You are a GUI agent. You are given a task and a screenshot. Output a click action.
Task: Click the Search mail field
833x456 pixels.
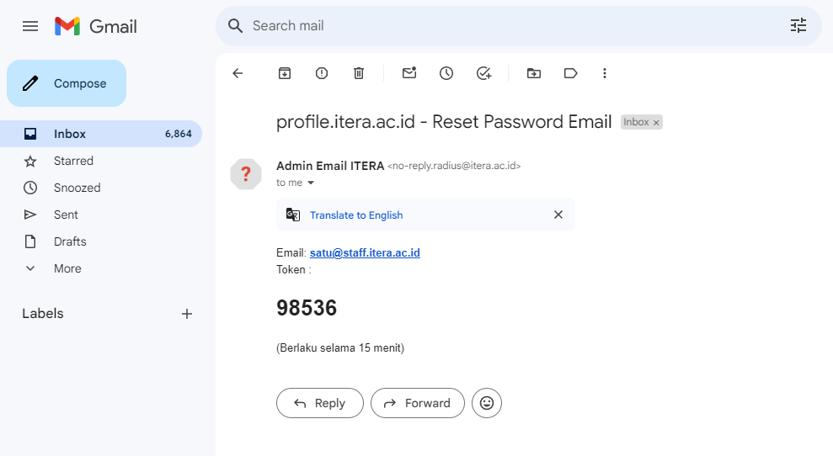(x=505, y=26)
